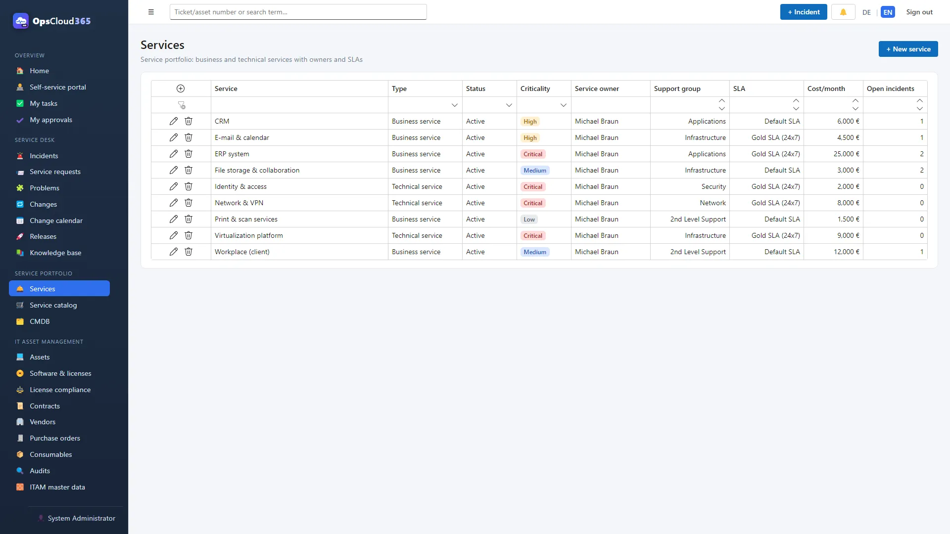Open Purchase orders page
Viewport: 950px width, 534px height.
tap(59, 438)
